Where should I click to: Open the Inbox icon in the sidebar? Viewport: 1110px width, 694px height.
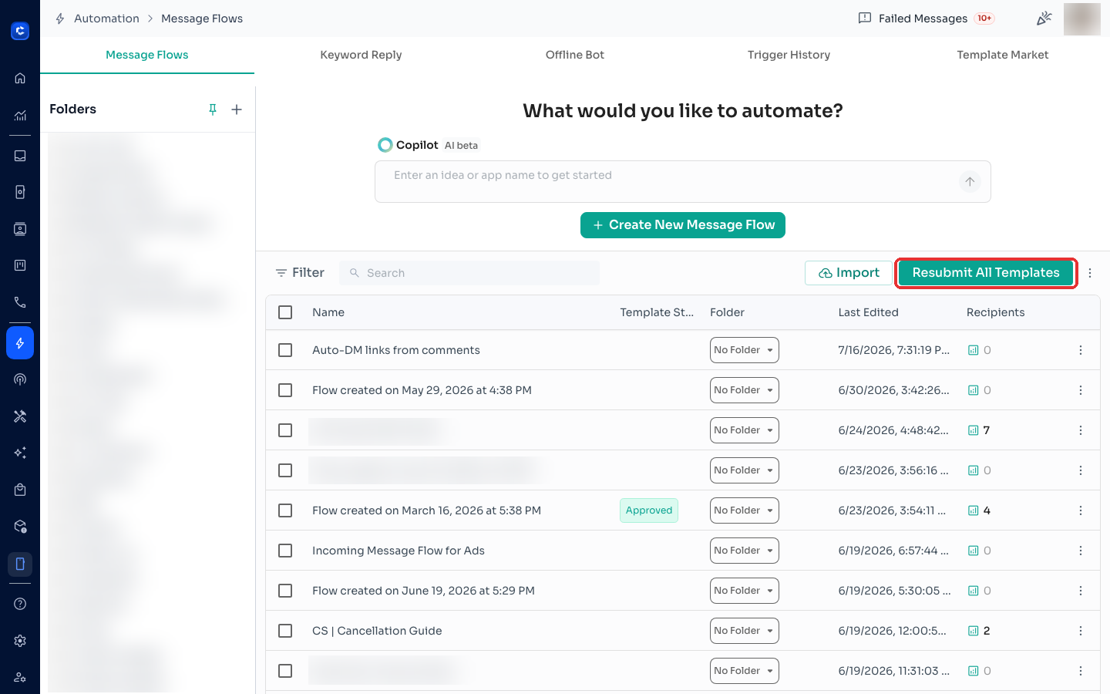click(x=20, y=156)
